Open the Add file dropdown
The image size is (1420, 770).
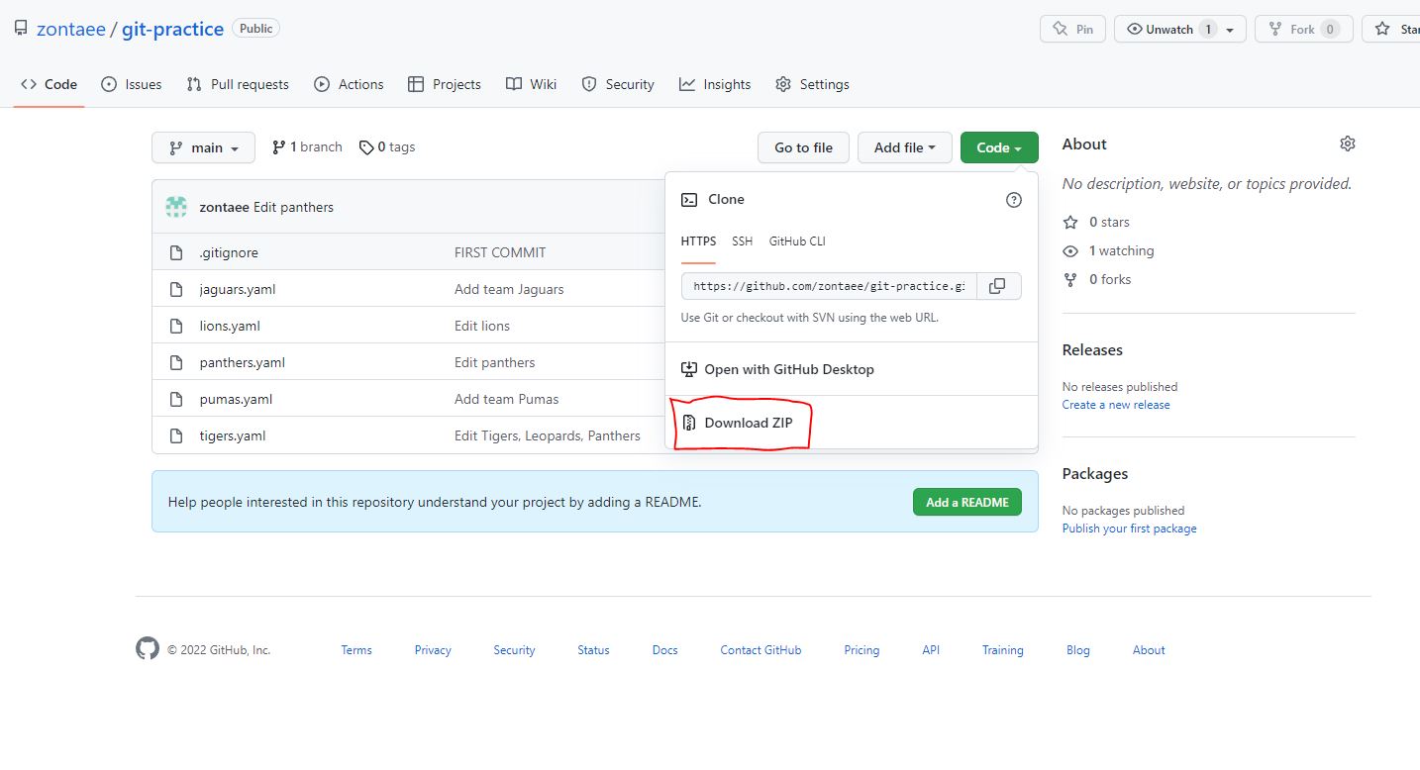click(904, 147)
